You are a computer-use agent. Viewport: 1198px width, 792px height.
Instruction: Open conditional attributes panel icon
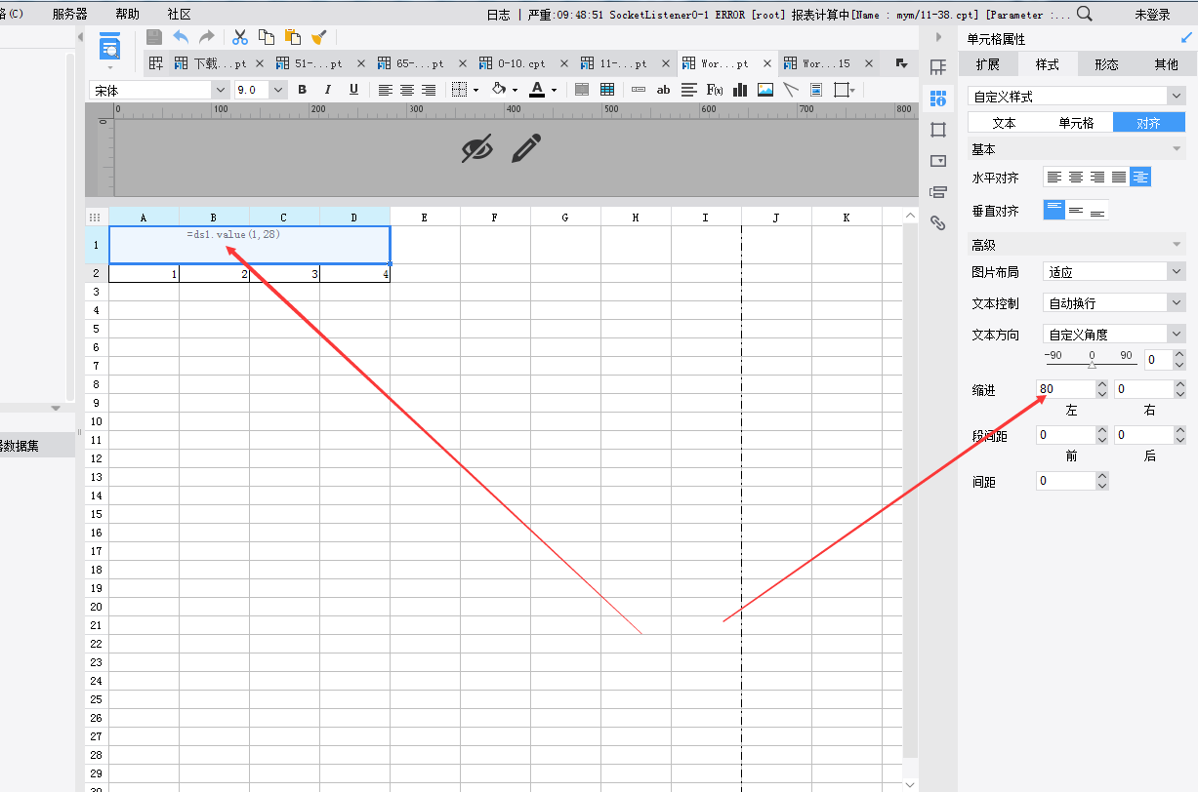coord(938,192)
